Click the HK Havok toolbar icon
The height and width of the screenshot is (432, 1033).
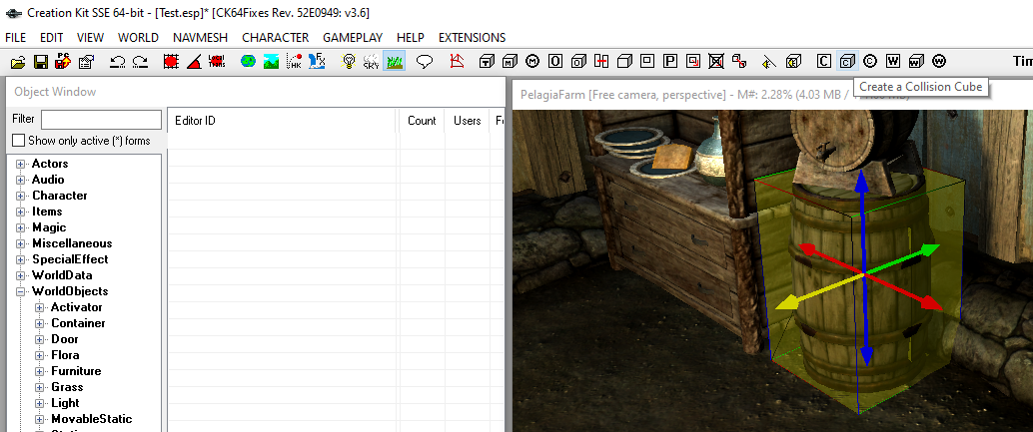point(294,62)
